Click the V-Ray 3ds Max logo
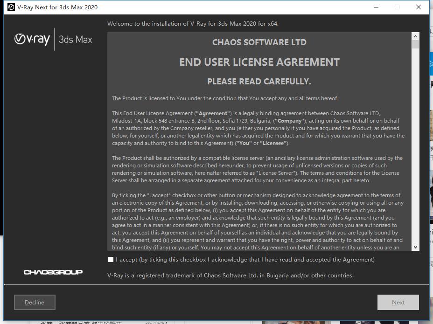Image resolution: width=433 pixels, height=324 pixels. coord(53,39)
